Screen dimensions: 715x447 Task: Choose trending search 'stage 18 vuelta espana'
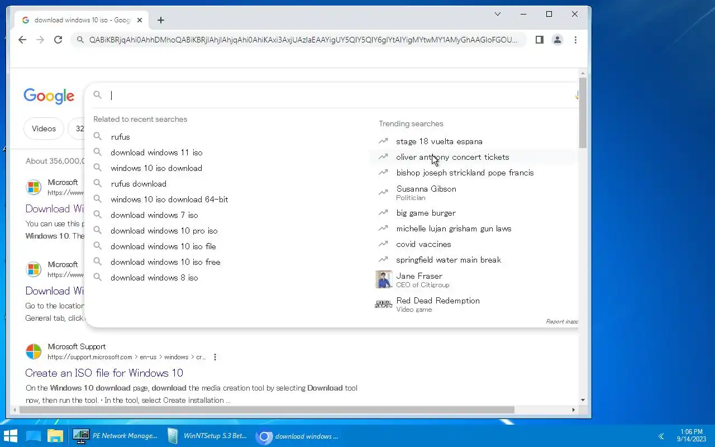coord(474,141)
